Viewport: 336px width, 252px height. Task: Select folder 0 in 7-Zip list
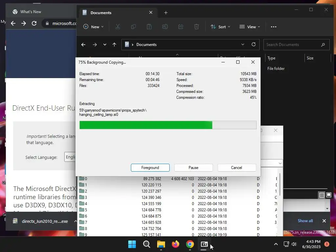click(x=83, y=179)
